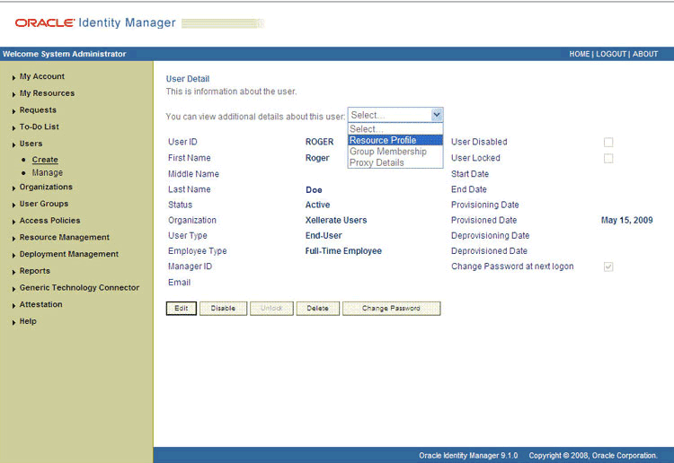Screen dimensions: 674x463
Task: Open Deployment Management in sidebar
Action: 69,254
